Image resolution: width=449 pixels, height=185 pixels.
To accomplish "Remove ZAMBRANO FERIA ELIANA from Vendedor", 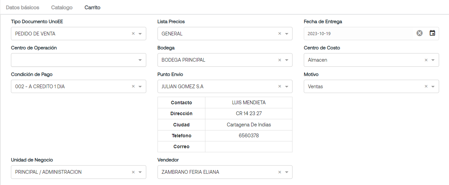I will coord(280,172).
